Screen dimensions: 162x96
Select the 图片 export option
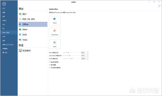[33, 14]
